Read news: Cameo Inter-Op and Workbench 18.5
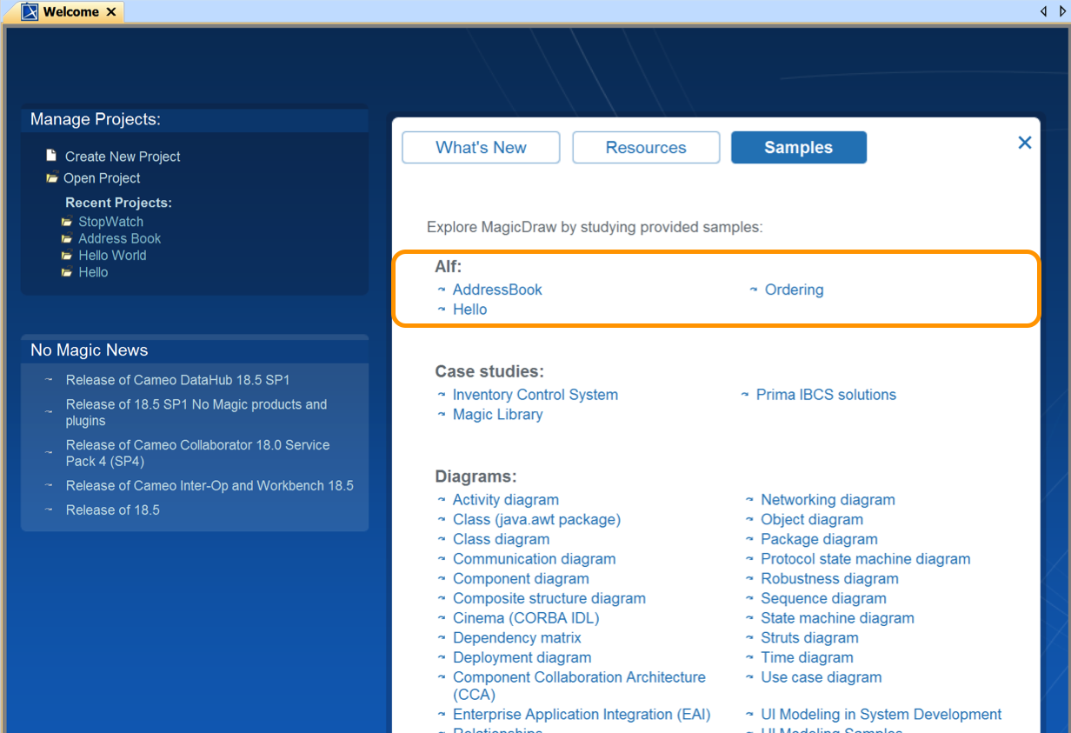 point(210,485)
